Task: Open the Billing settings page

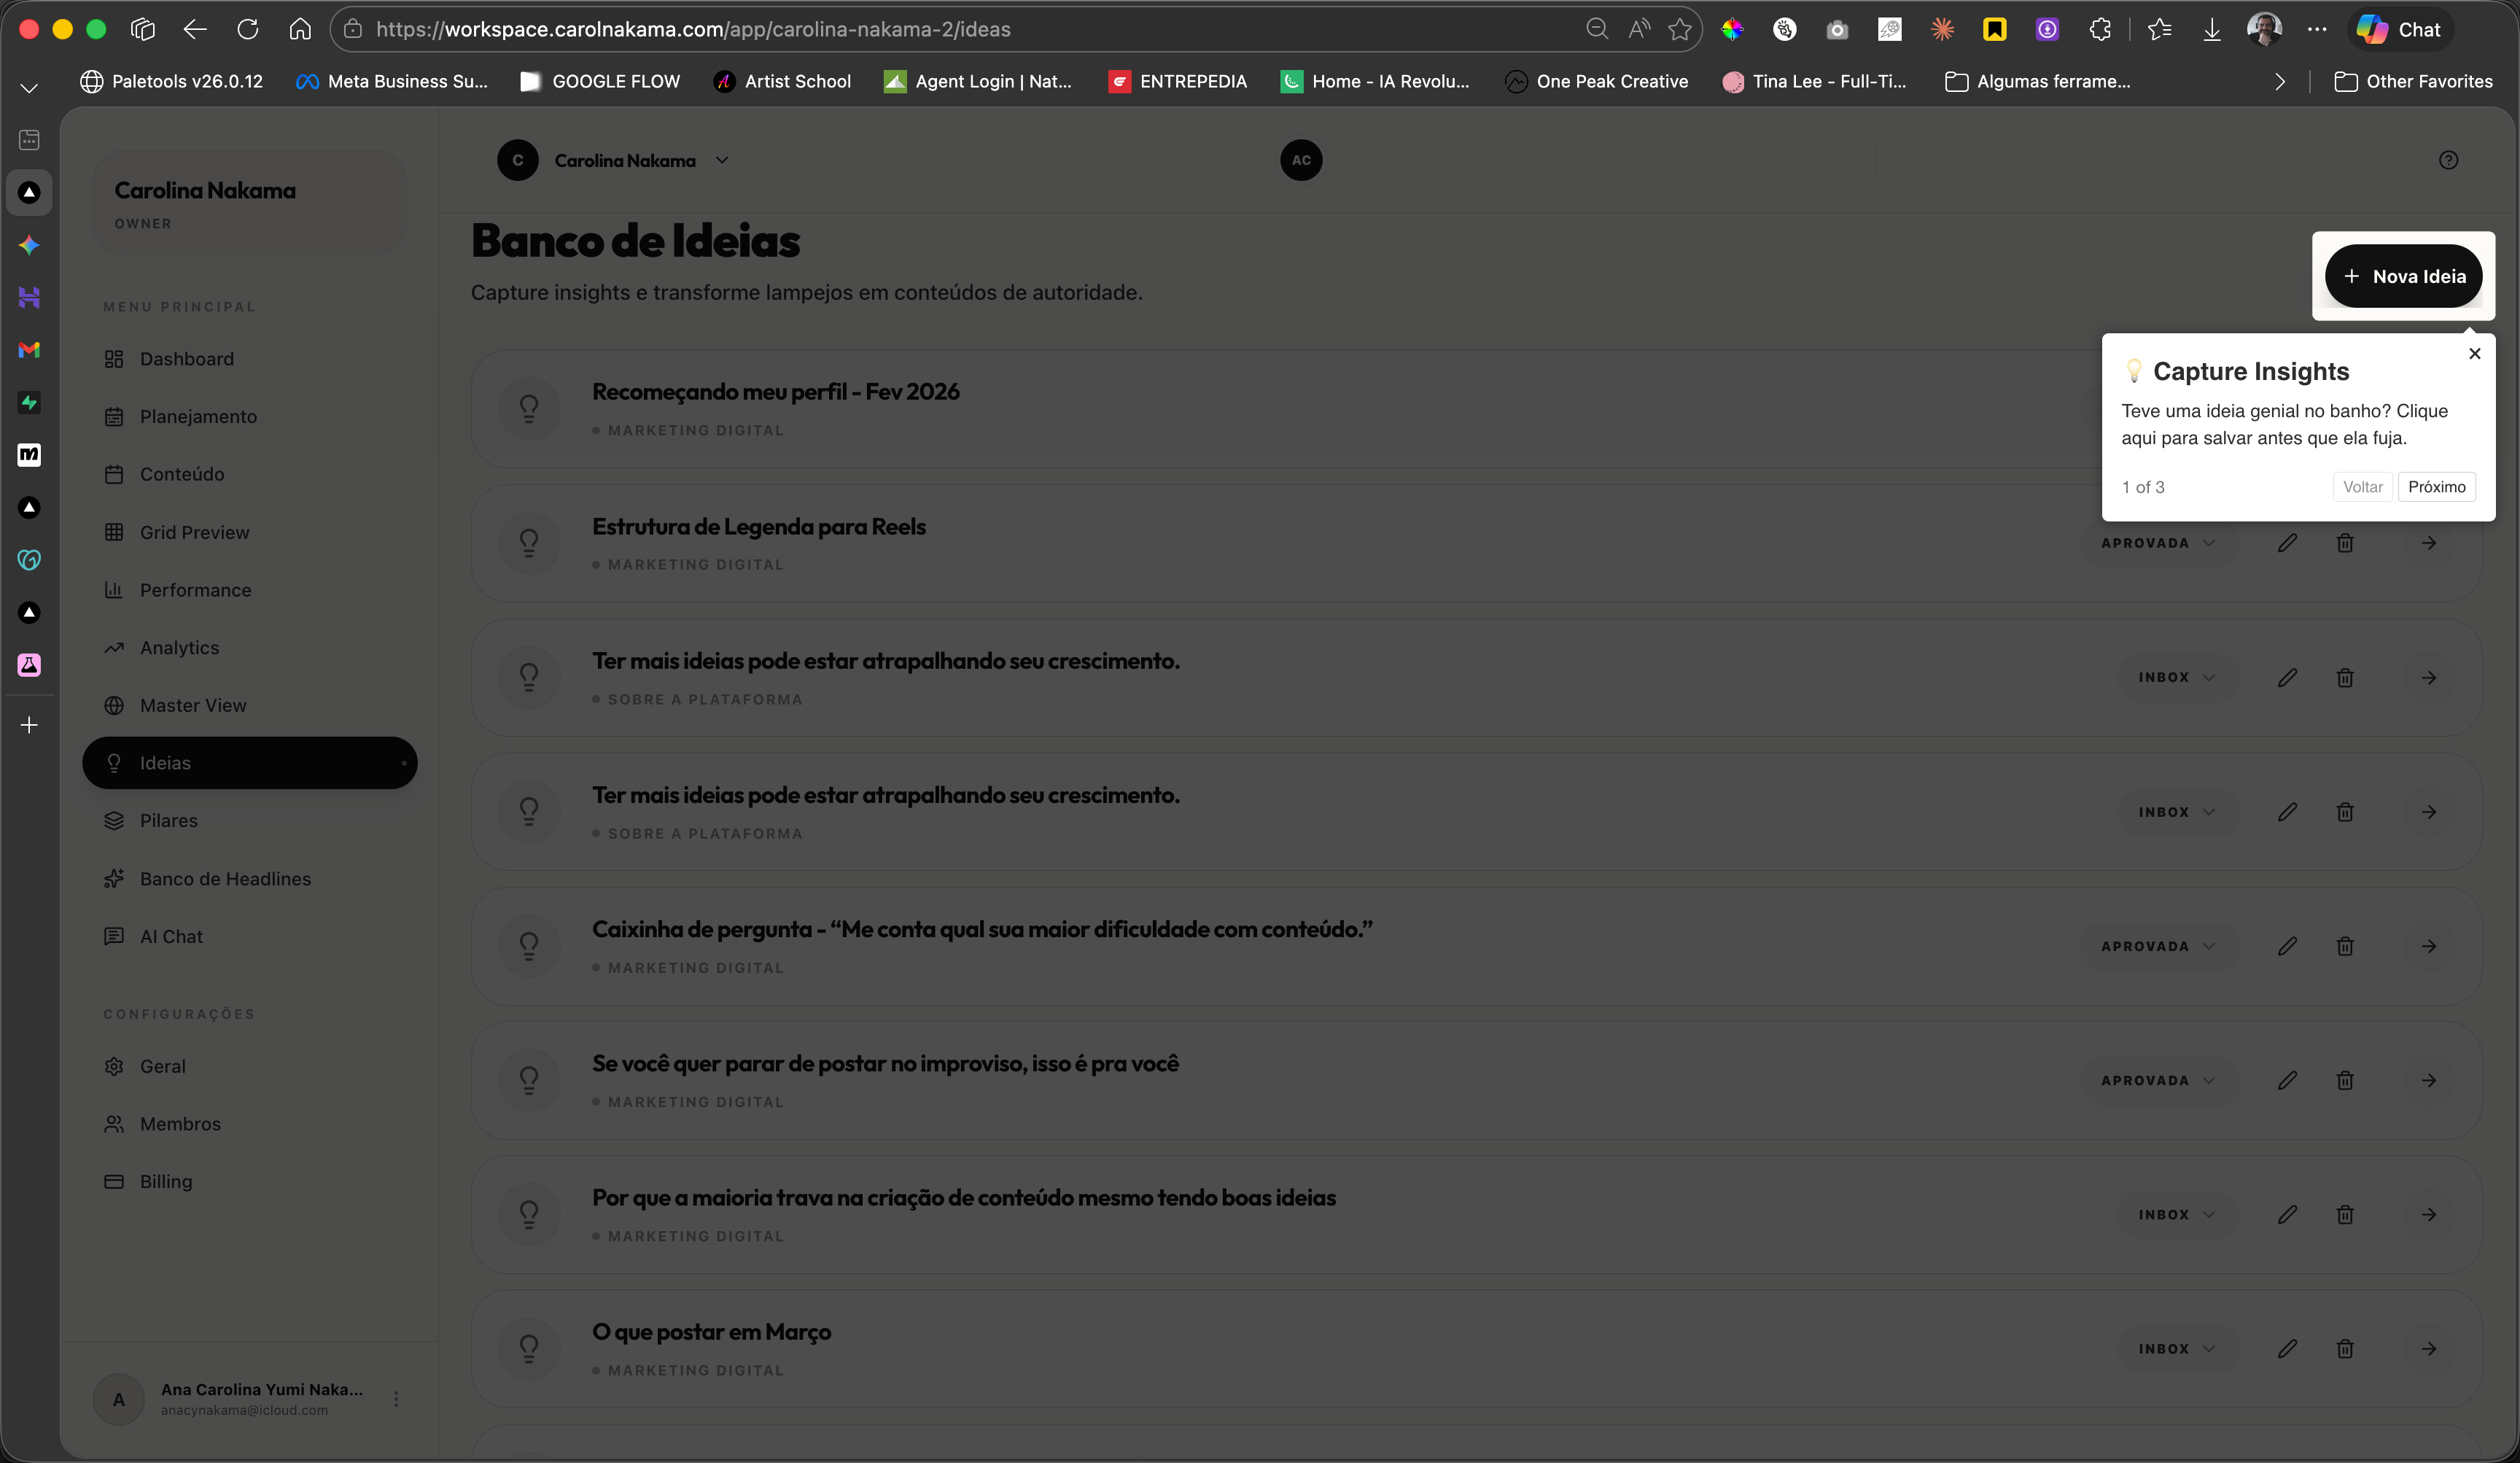Action: pos(166,1182)
